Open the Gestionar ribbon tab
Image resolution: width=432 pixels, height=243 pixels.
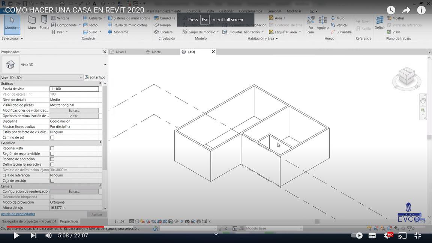click(226, 11)
